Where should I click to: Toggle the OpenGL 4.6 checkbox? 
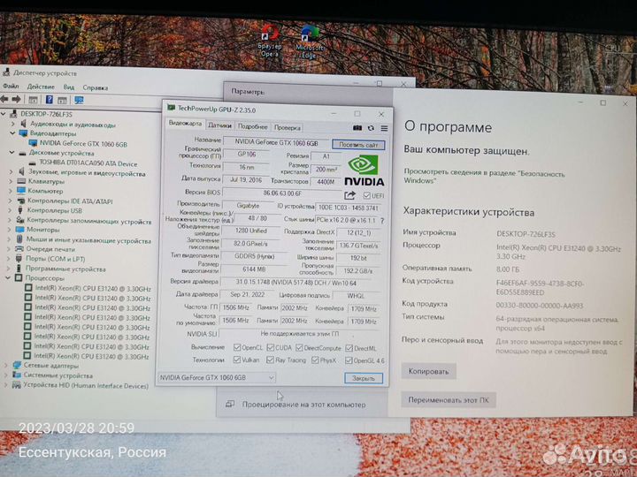[x=349, y=360]
